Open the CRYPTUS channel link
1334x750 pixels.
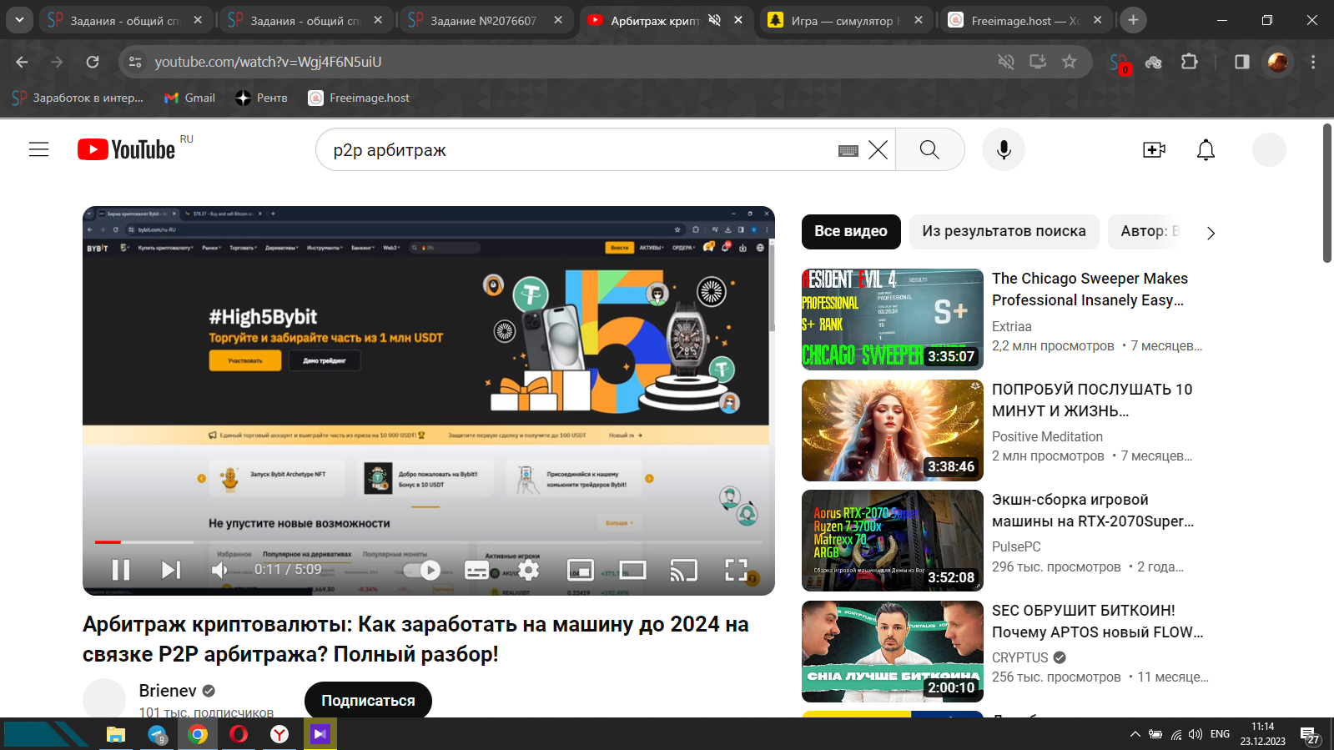1020,657
